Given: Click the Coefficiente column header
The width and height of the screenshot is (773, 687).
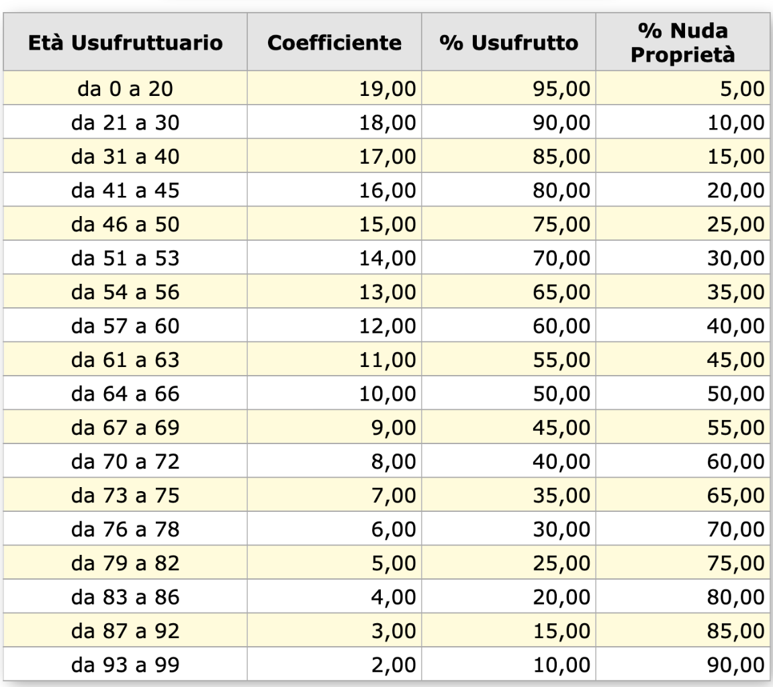Looking at the screenshot, I should 334,42.
